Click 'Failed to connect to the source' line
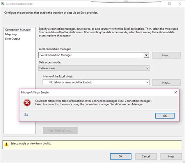The width and height of the screenshot is (185, 163). pos(89,104)
